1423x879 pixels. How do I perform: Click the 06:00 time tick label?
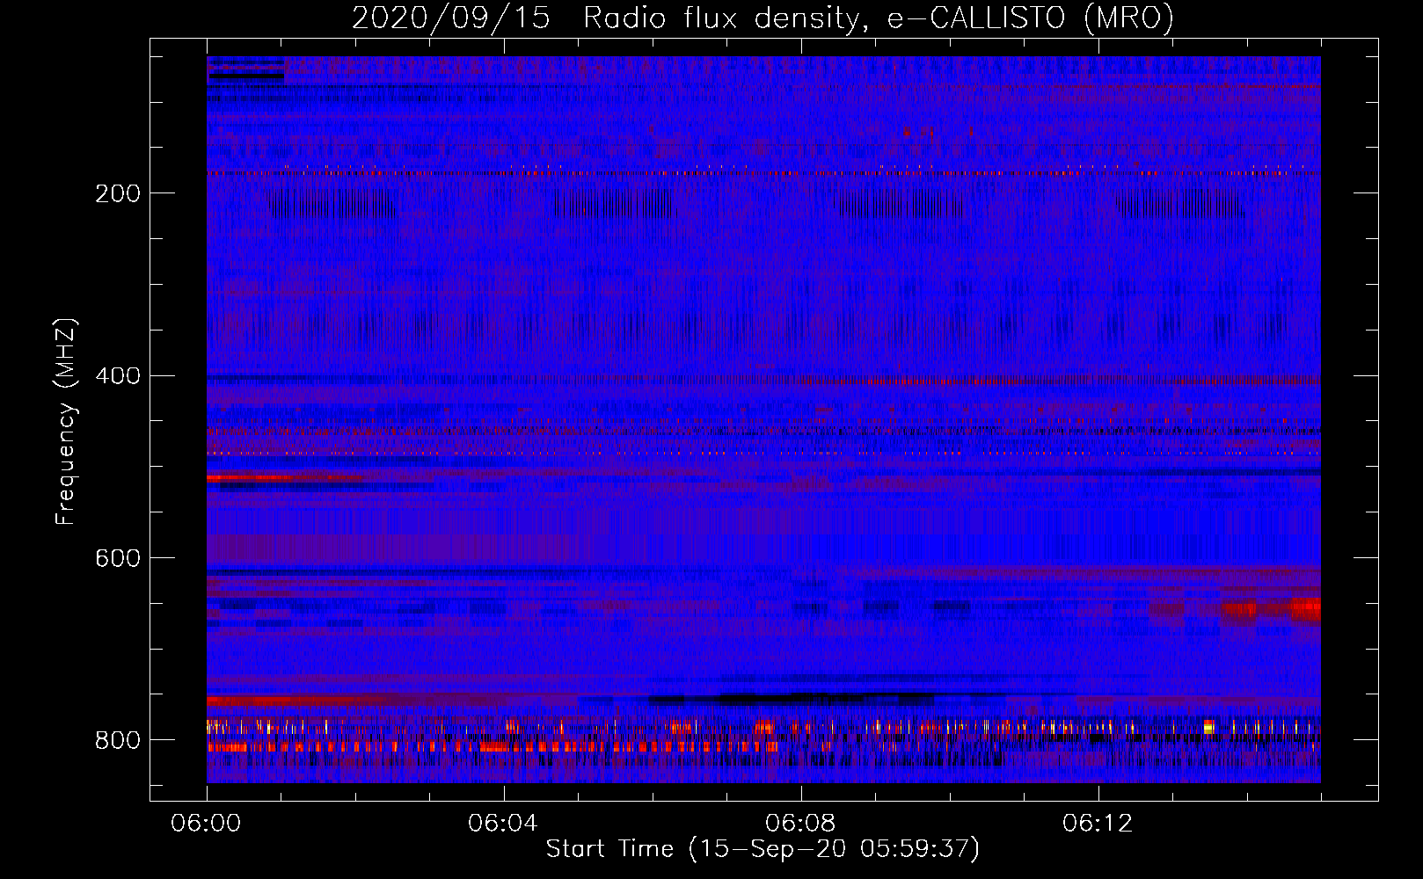coord(207,824)
